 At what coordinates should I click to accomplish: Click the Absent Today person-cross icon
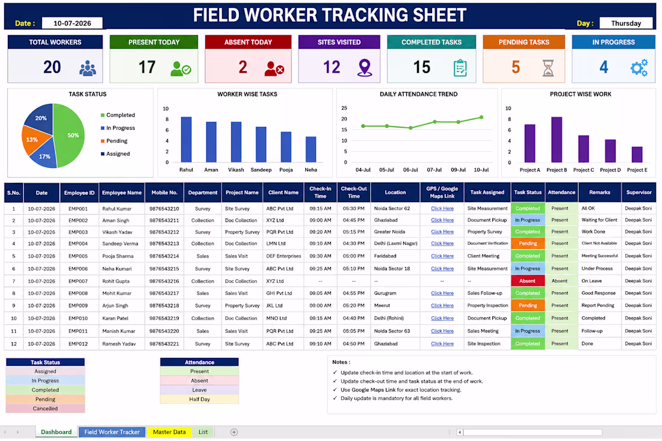pos(274,69)
